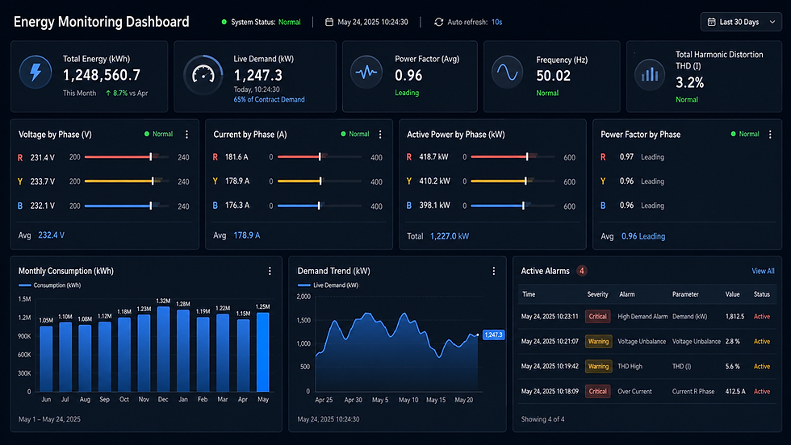Screen dimensions: 791x445
Task: Click the THD value 3.2%
Action: (689, 83)
